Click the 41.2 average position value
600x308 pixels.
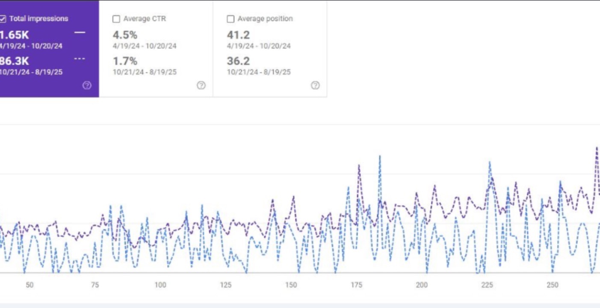pos(238,35)
